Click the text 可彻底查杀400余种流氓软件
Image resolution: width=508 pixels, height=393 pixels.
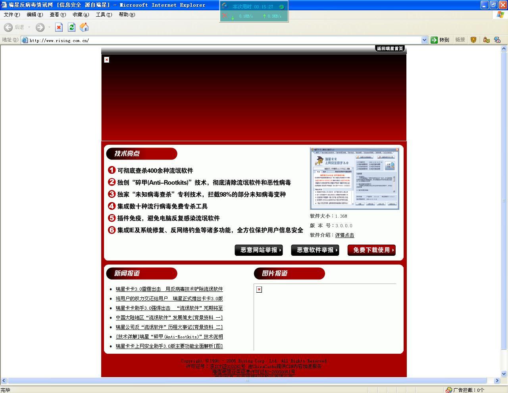155,171
